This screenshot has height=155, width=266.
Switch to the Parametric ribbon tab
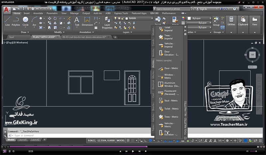coord(52,13)
